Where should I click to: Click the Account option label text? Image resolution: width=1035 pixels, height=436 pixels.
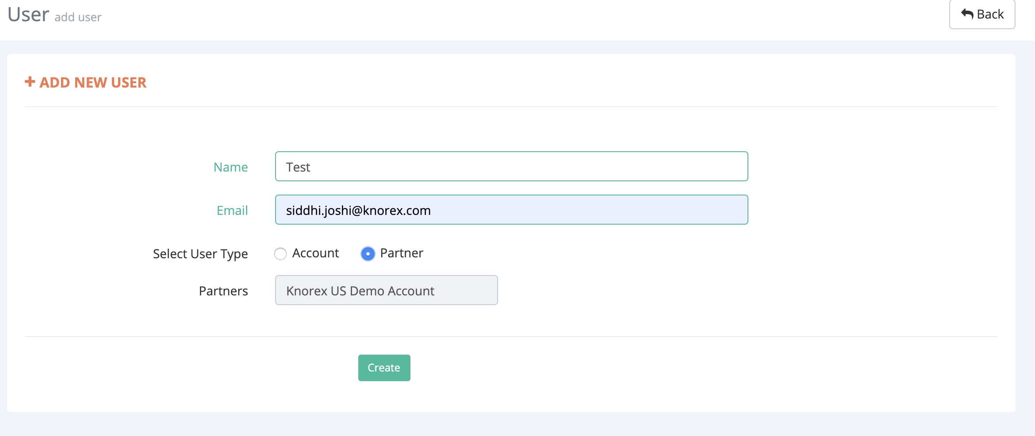[x=315, y=253]
